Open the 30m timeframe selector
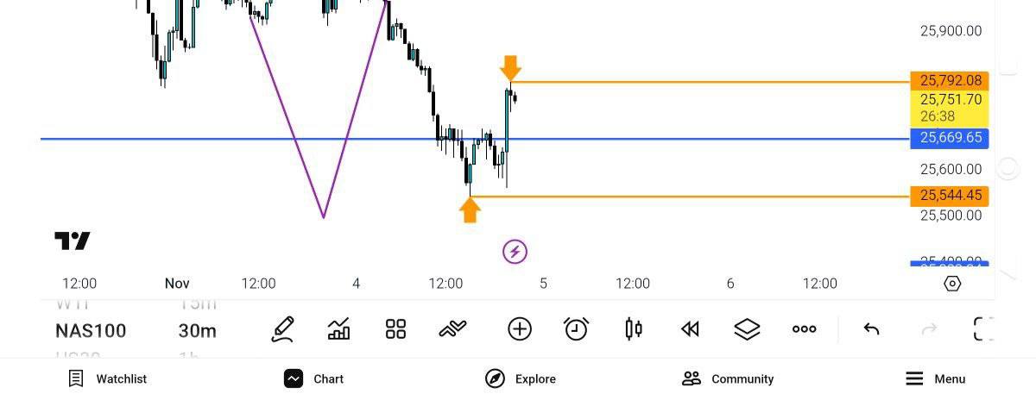Viewport: 1036px width, 400px height. (198, 331)
